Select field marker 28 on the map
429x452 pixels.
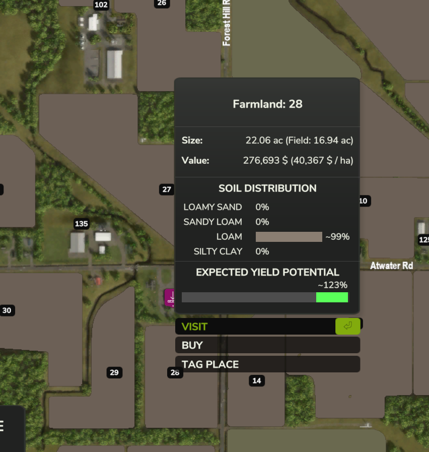point(175,372)
